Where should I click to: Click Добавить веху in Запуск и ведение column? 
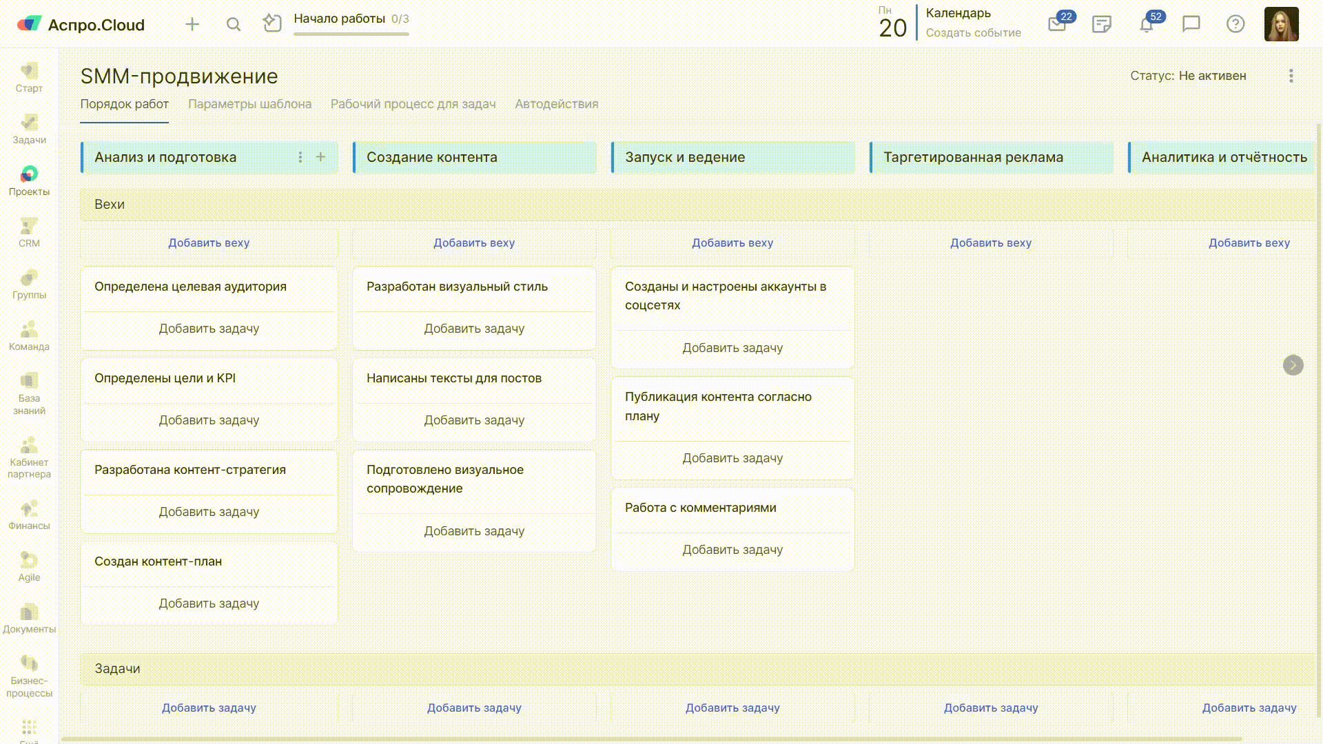pyautogui.click(x=732, y=242)
